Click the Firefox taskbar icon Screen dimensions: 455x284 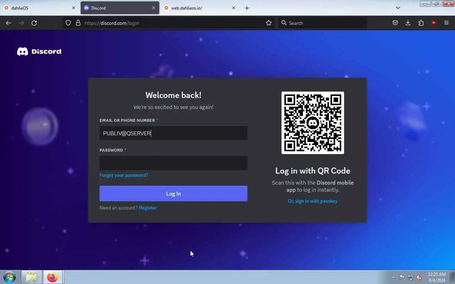[x=53, y=277]
